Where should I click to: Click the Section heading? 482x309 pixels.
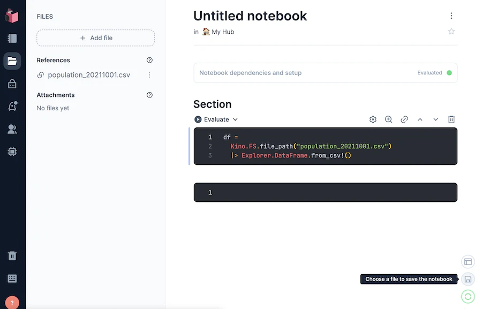click(x=213, y=104)
